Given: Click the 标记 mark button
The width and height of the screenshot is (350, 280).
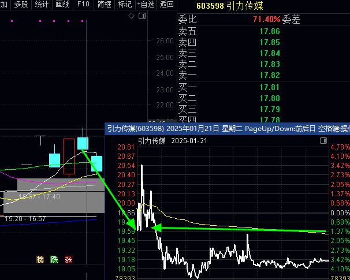Looking at the screenshot, I should 125,4.
